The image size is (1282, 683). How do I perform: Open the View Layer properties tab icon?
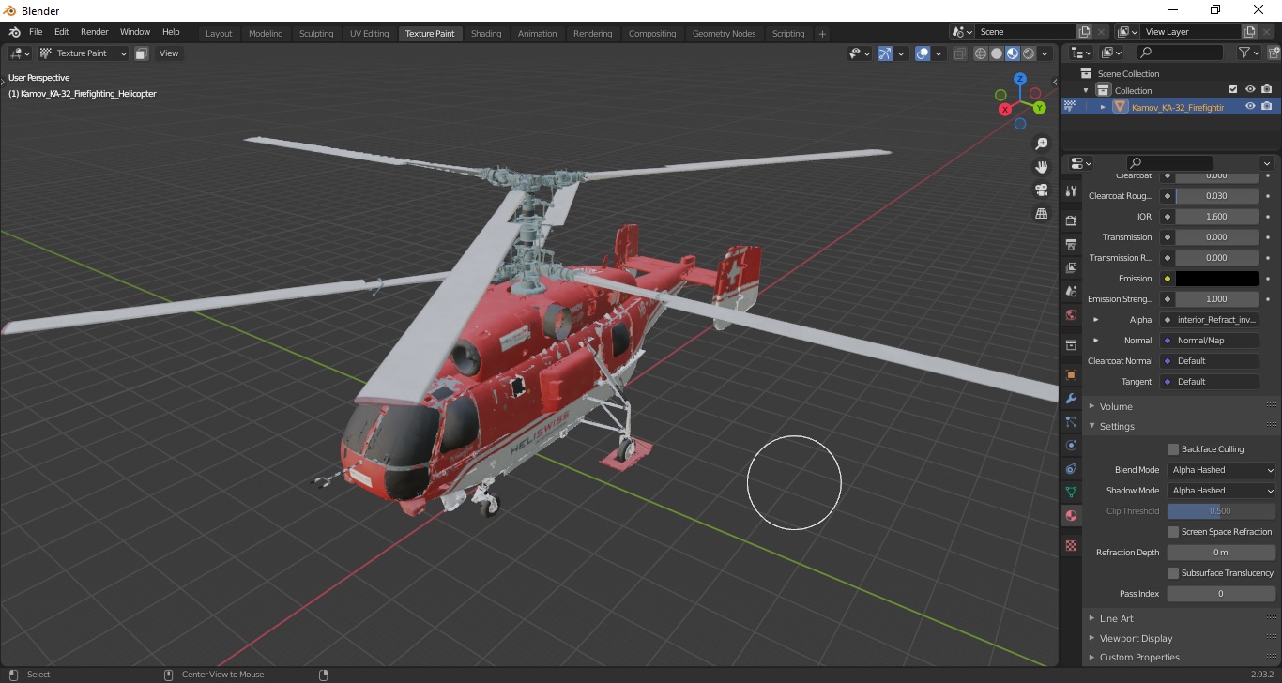(x=1071, y=268)
